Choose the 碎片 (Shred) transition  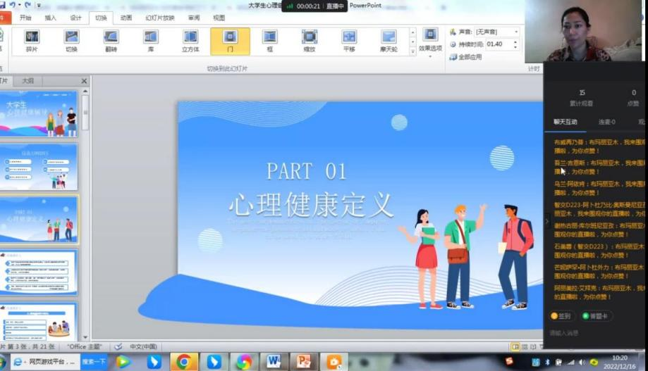pos(32,41)
